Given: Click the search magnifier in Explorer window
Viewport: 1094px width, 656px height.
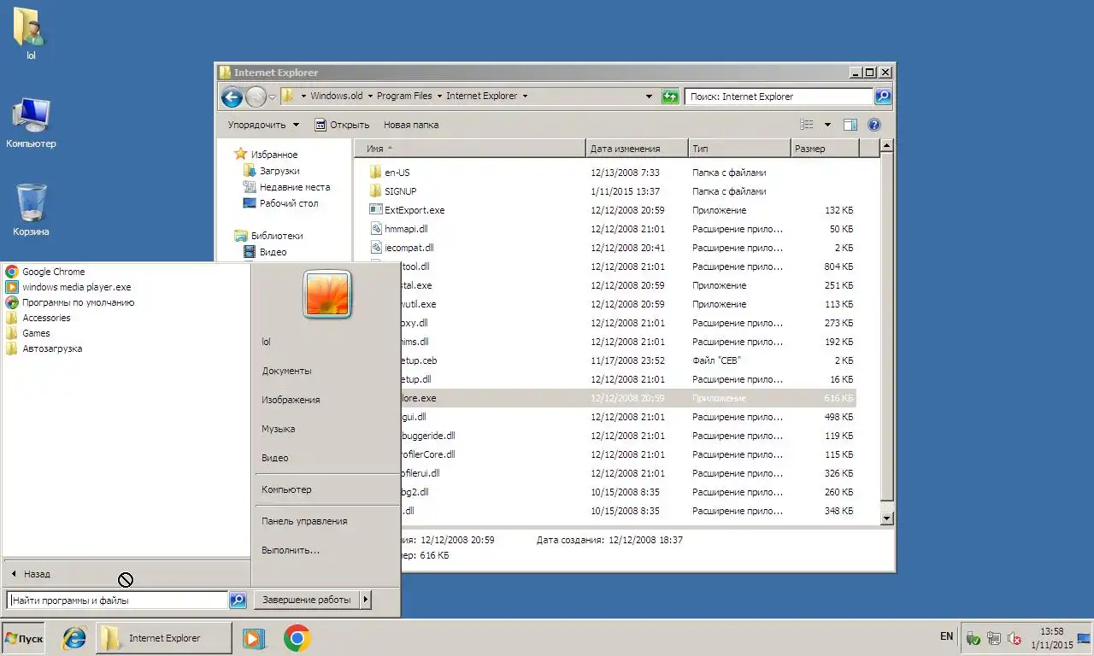Looking at the screenshot, I should (883, 97).
